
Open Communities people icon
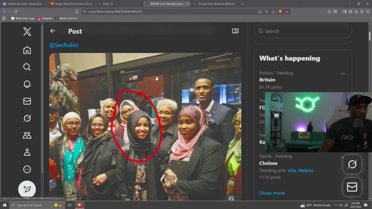27,135
